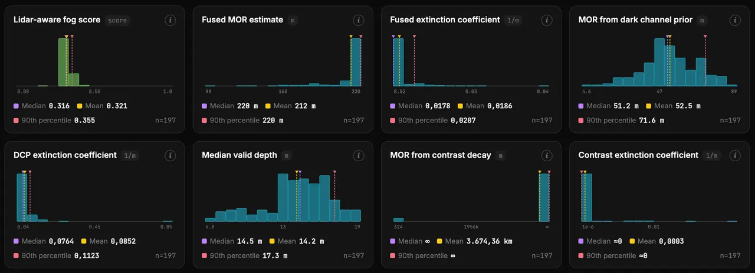
Task: Open info icon on Fused extinction coefficient card
Action: pyautogui.click(x=547, y=20)
